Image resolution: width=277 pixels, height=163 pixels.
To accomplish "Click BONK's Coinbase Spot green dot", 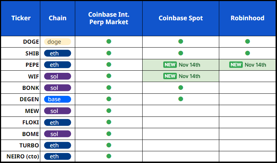I will tap(180, 87).
